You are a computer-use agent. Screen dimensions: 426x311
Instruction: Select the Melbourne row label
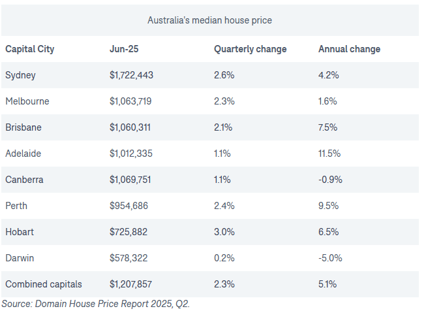pos(27,101)
